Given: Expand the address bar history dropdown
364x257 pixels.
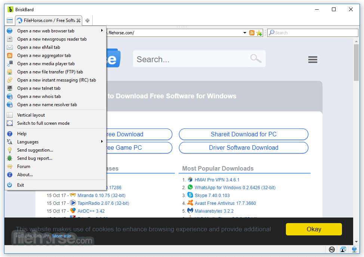Looking at the screenshot, I should click(x=245, y=33).
